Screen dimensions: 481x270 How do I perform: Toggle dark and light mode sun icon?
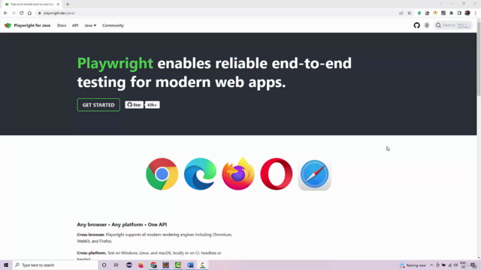(x=427, y=25)
